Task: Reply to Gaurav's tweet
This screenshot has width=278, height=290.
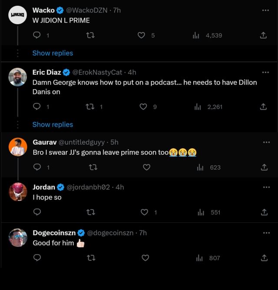Action: (x=37, y=167)
